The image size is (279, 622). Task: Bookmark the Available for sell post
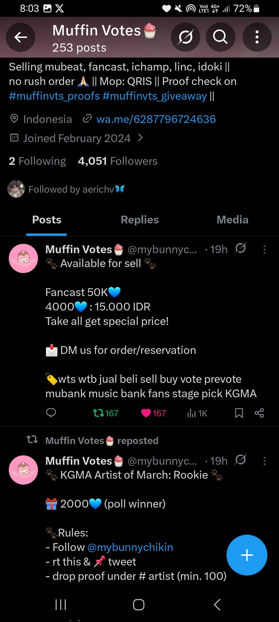239,413
